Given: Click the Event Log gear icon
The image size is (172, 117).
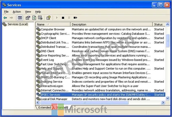Looking at the screenshot, I should 38,60.
